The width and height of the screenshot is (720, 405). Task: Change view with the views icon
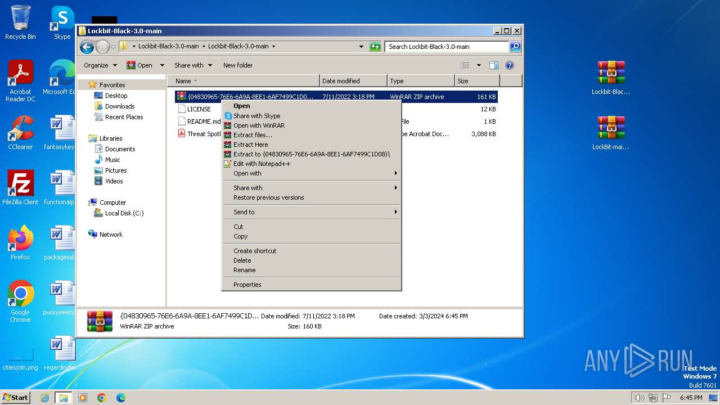[465, 65]
